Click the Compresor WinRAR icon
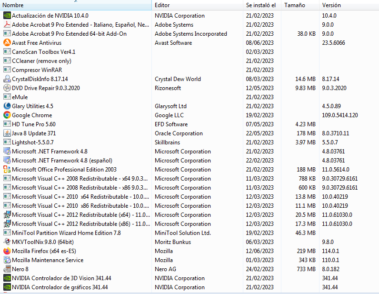 7,70
